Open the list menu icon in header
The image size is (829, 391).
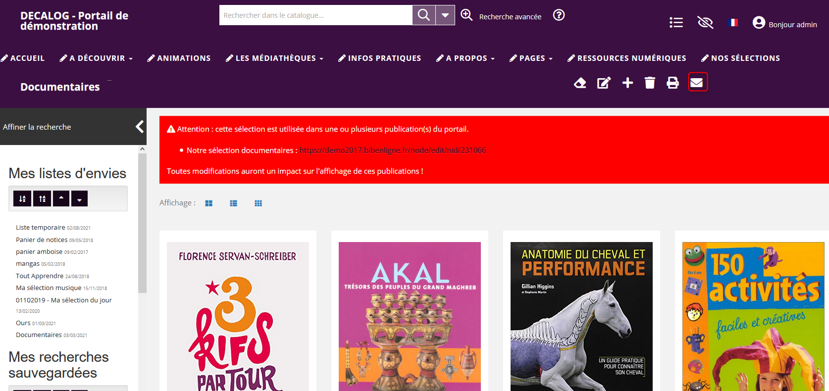pos(676,22)
